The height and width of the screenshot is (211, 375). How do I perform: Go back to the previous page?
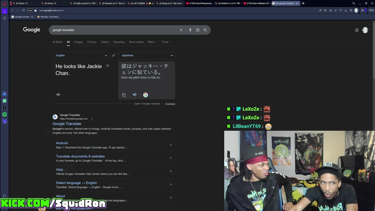pos(12,10)
